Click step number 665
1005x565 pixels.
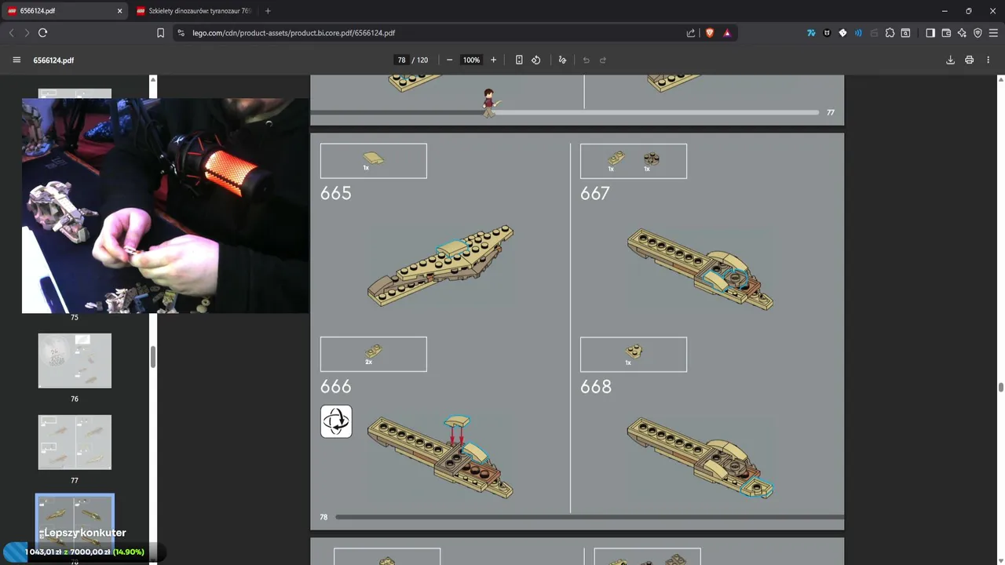click(336, 193)
